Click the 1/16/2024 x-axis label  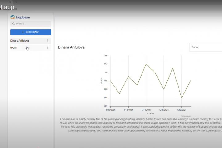pyautogui.click(x=164, y=110)
